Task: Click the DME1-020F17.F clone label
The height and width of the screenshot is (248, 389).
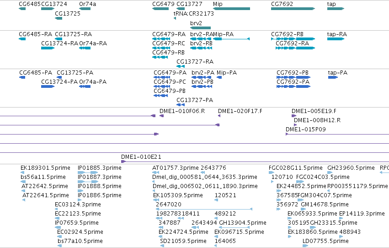Action: [x=240, y=111]
